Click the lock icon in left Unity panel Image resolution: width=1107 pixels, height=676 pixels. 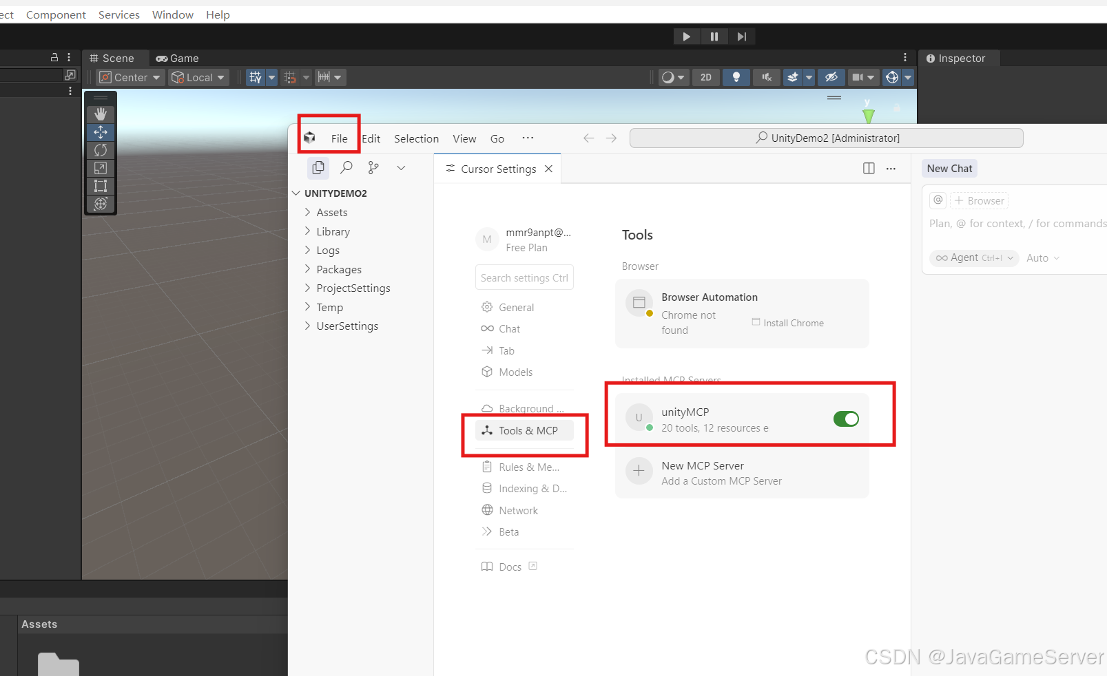(x=54, y=57)
